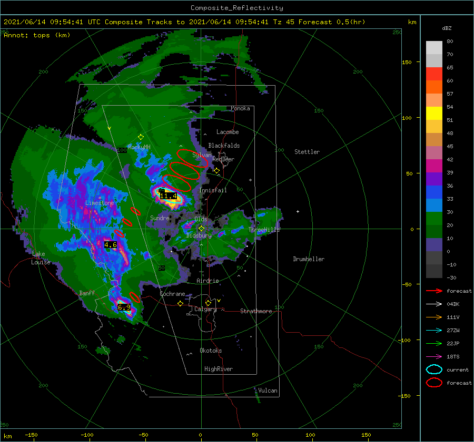Click the RockyMH label
Screen dimensions: 474x442
coord(139,147)
